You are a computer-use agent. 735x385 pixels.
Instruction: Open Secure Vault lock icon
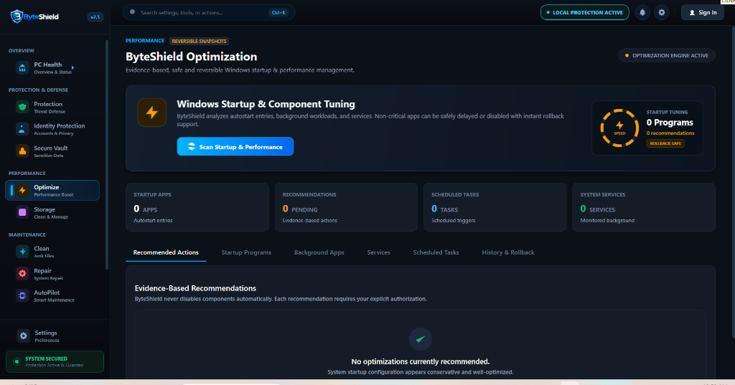[x=22, y=151]
